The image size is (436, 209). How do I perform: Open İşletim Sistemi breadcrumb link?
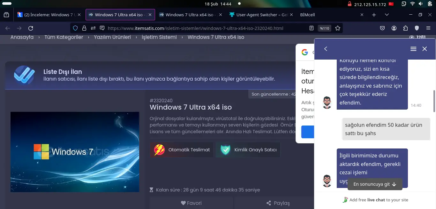point(159,37)
